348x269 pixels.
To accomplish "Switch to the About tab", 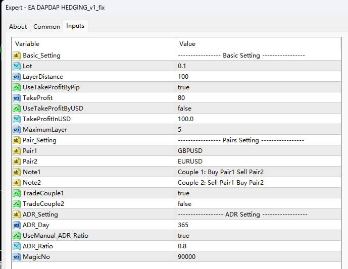I will [x=18, y=27].
